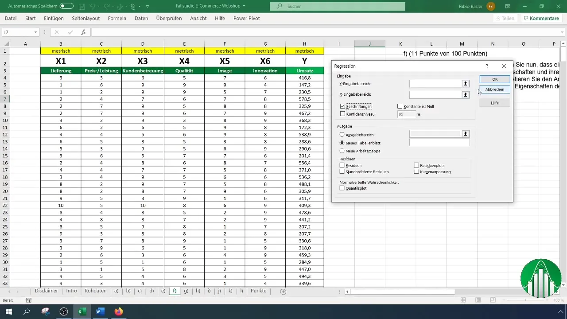Click the insert function fx icon
This screenshot has height=319, width=567.
83,32
